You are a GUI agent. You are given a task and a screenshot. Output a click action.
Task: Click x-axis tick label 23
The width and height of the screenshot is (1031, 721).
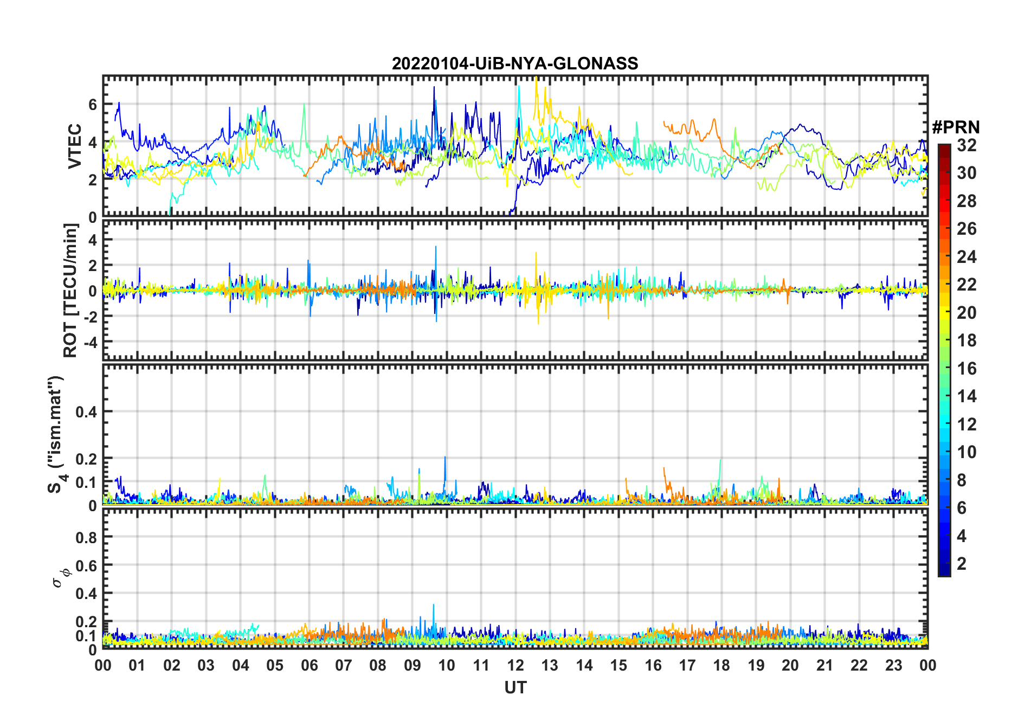(x=893, y=665)
